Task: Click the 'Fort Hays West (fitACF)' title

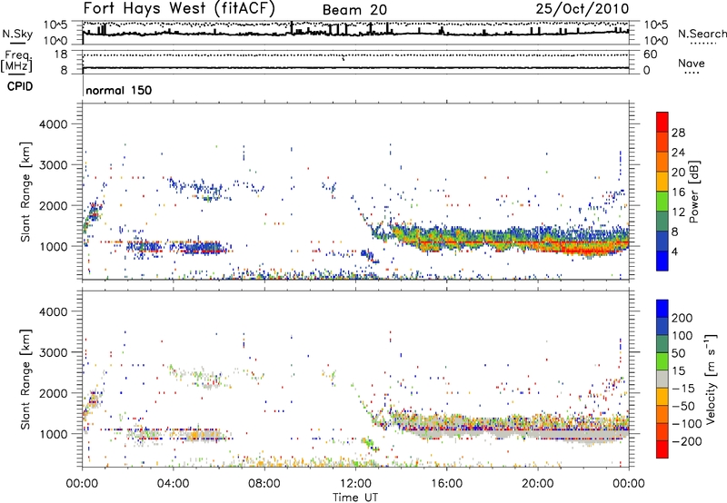Action: pos(179,8)
